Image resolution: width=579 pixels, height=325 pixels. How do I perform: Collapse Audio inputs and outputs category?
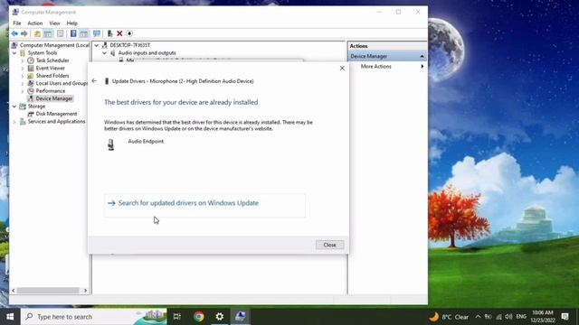[x=105, y=52]
